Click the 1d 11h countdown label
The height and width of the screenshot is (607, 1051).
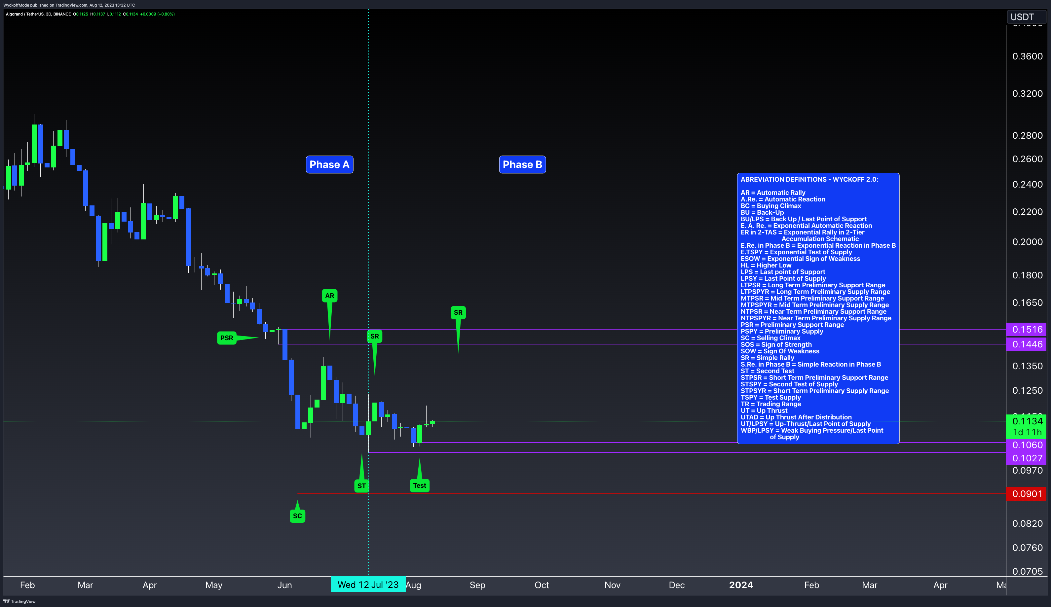coord(1027,432)
